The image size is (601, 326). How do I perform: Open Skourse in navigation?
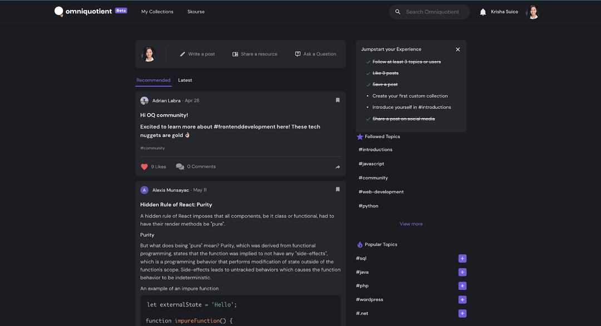[196, 12]
